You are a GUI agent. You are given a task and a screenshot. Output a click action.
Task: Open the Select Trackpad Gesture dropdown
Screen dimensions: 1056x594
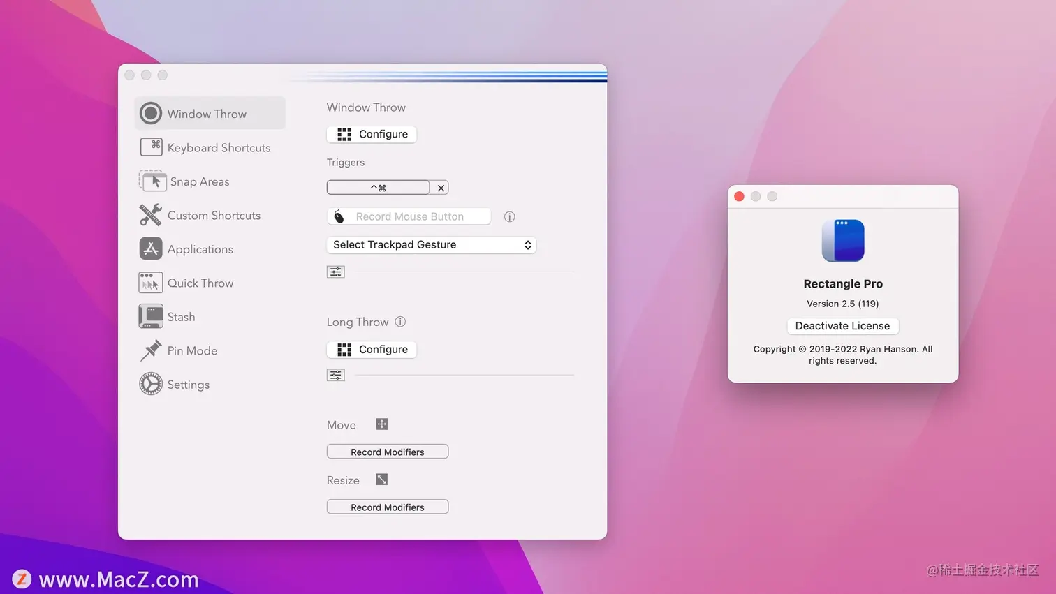[x=432, y=244]
